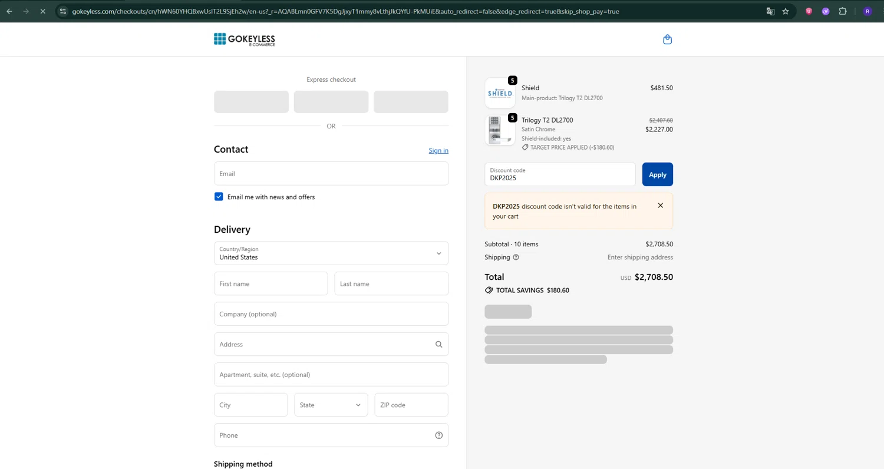This screenshot has width=884, height=469.
Task: Click the Subtotal · 10 items label
Action: [x=511, y=244]
